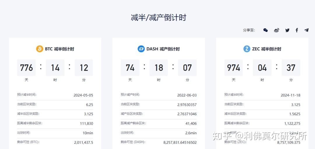Image resolution: width=315 pixels, height=149 pixels.
Task: Share via the Facebook icon
Action: (297, 30)
